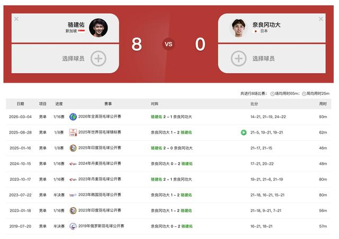This screenshot has width=339, height=239.
Task: Click the 2023 India Open tournament logo
Action: [x=73, y=211]
